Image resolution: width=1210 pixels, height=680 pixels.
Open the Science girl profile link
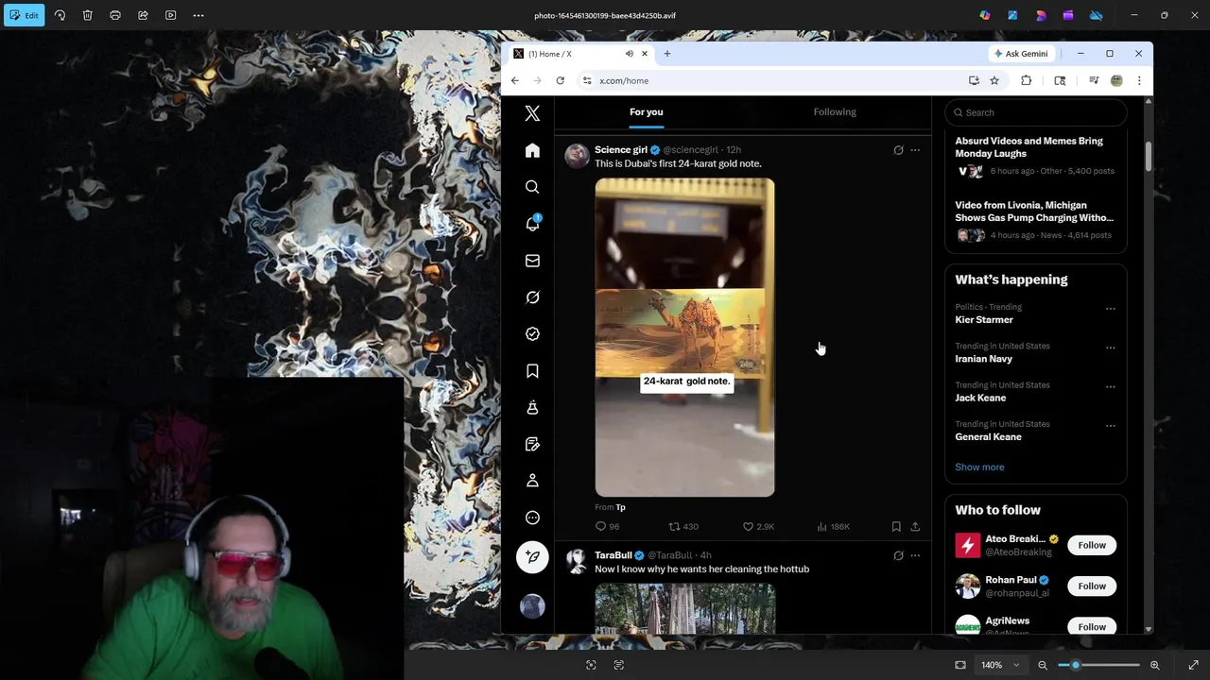click(621, 149)
